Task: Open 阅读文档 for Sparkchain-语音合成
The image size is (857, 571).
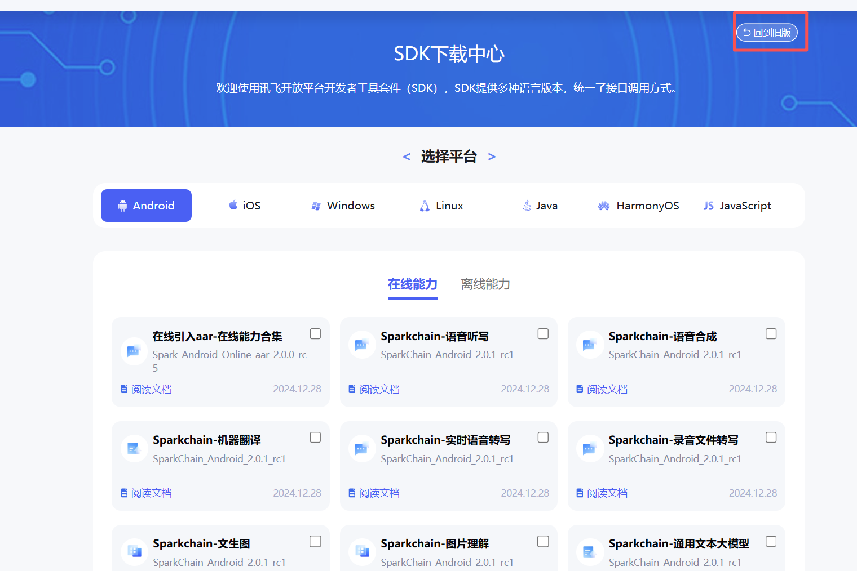Action: click(602, 389)
